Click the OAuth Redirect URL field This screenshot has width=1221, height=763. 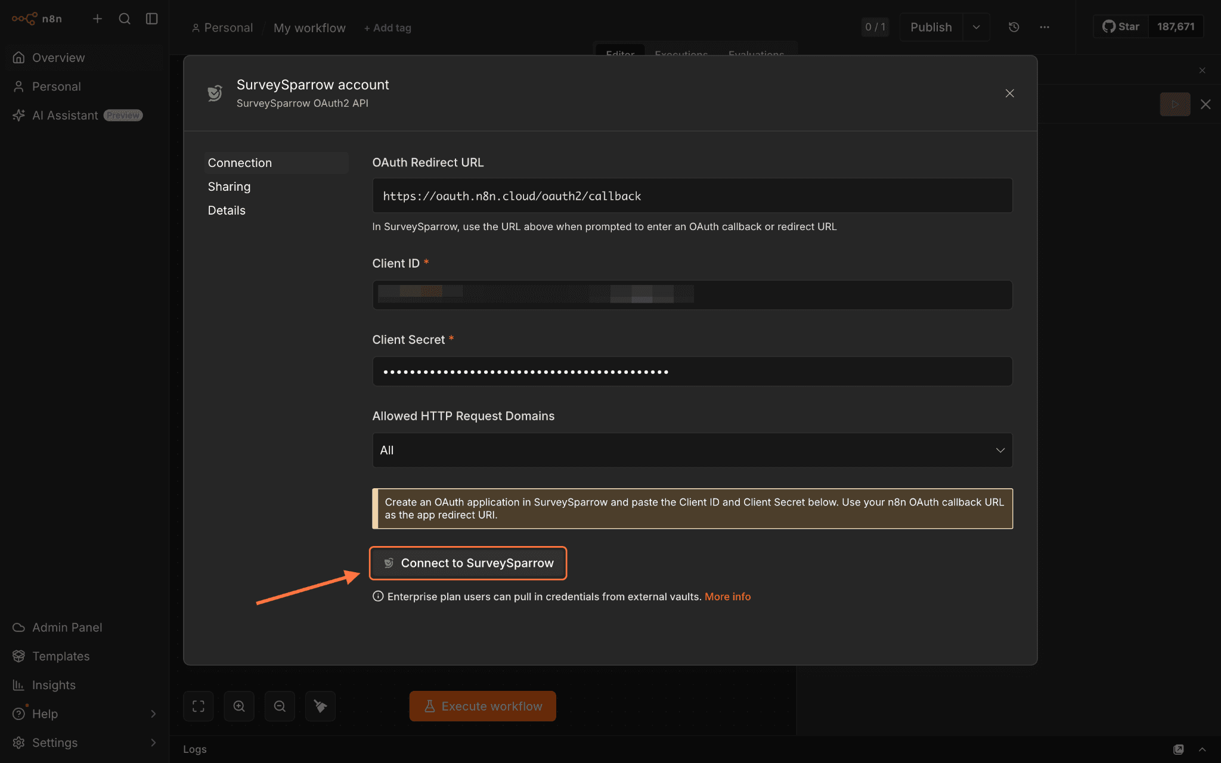tap(692, 196)
